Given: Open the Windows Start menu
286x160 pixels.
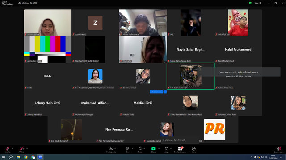Looking at the screenshot, I should click(x=4, y=157).
